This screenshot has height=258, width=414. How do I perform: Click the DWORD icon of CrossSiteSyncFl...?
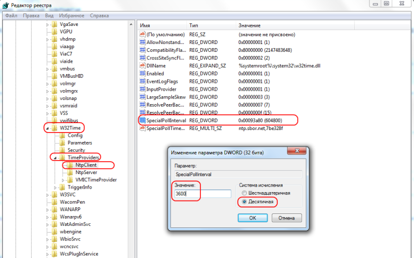pyautogui.click(x=143, y=58)
